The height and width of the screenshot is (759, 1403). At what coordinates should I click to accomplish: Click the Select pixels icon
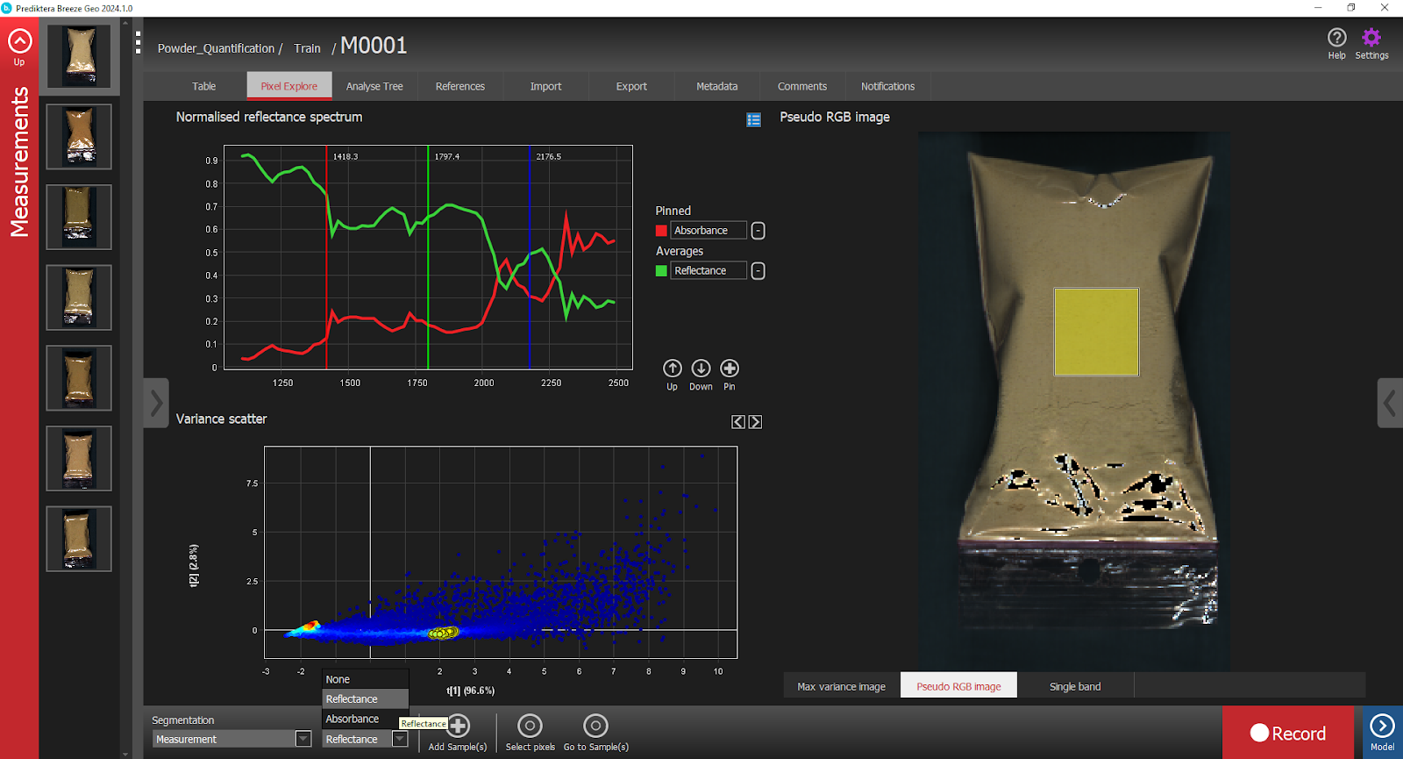(x=530, y=726)
